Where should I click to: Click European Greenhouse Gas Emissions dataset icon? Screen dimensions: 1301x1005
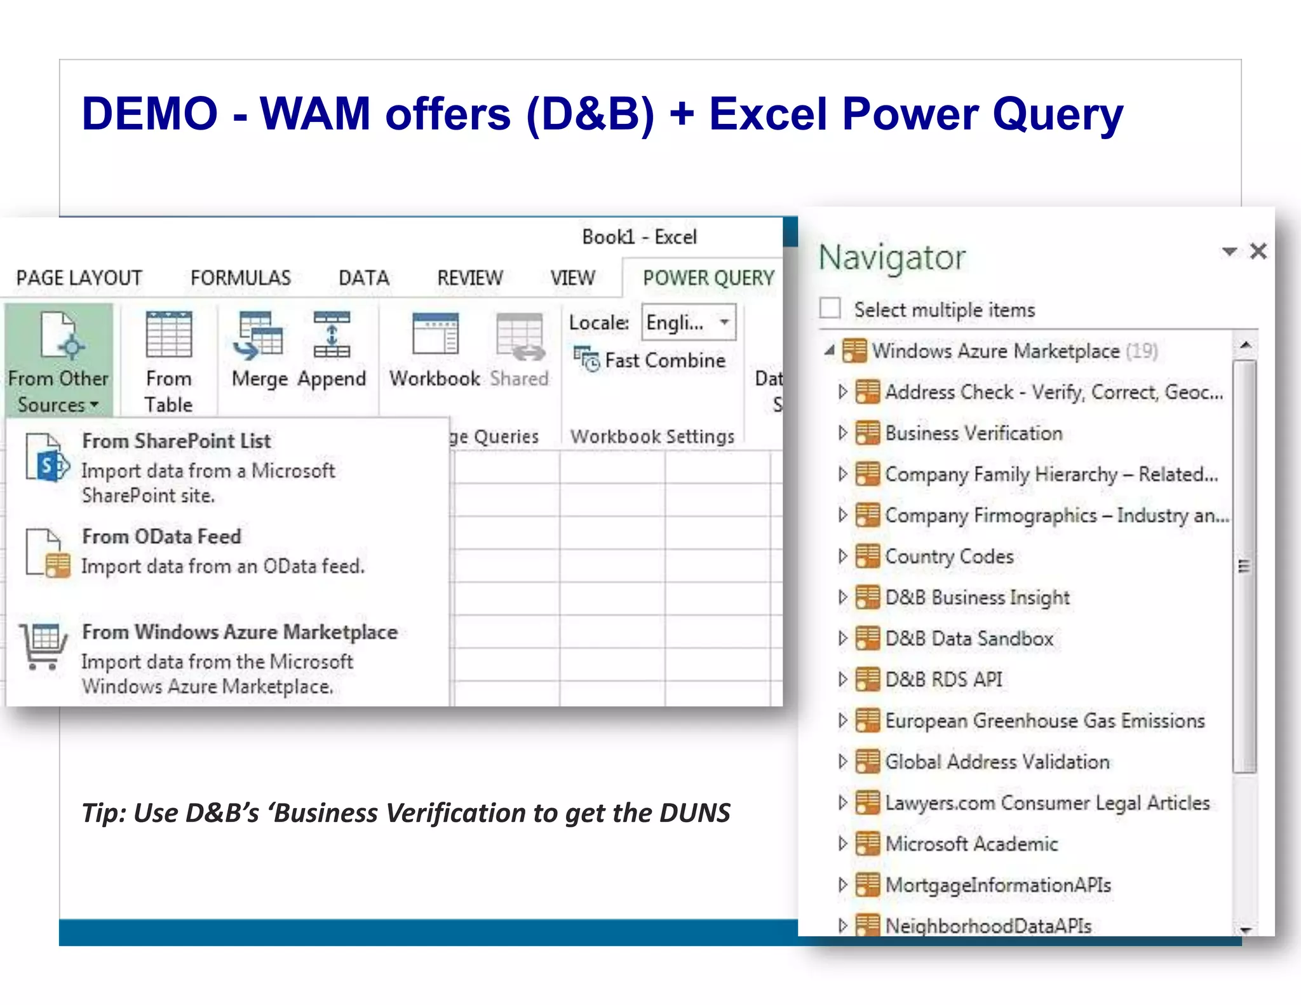point(867,720)
